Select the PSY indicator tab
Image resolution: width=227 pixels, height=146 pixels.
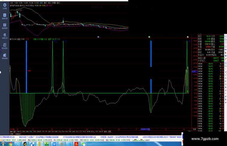(97, 132)
